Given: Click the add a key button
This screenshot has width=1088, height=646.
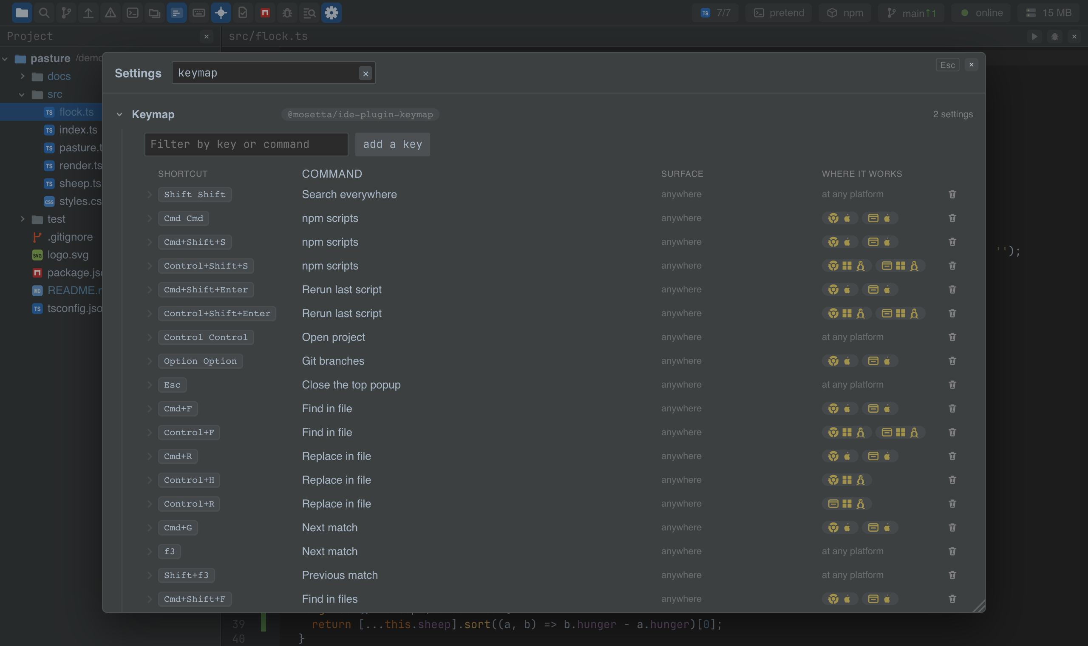Looking at the screenshot, I should tap(393, 144).
